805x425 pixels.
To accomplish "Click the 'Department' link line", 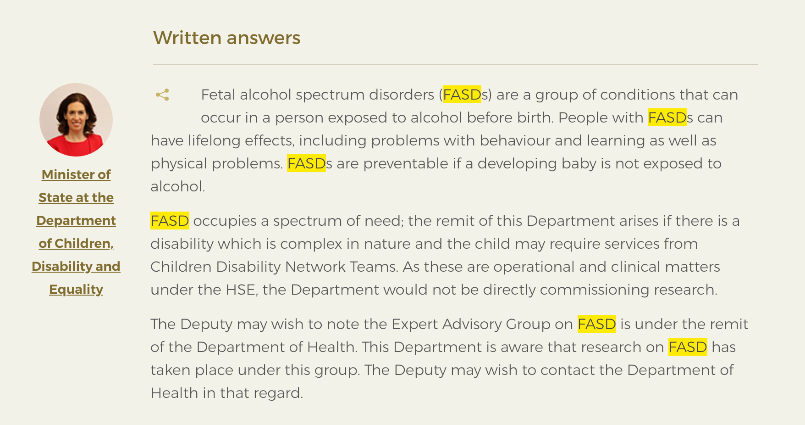I will 76,220.
